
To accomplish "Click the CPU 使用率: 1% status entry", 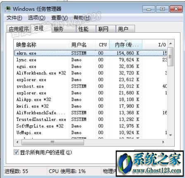I will (67, 171).
